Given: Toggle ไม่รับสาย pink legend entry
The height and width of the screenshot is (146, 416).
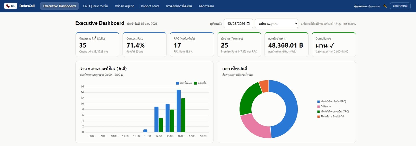Looking at the screenshot, I should [324, 107].
